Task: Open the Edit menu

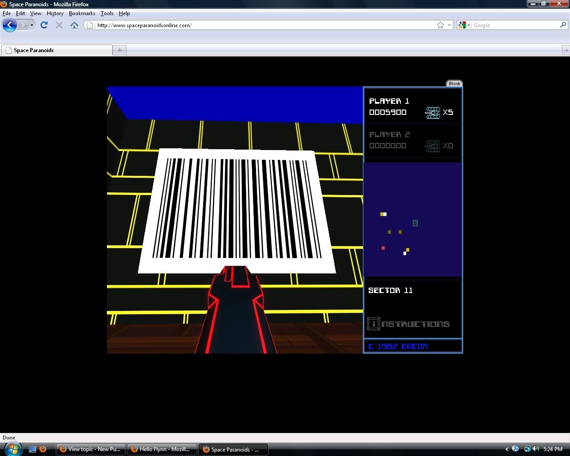Action: tap(20, 13)
